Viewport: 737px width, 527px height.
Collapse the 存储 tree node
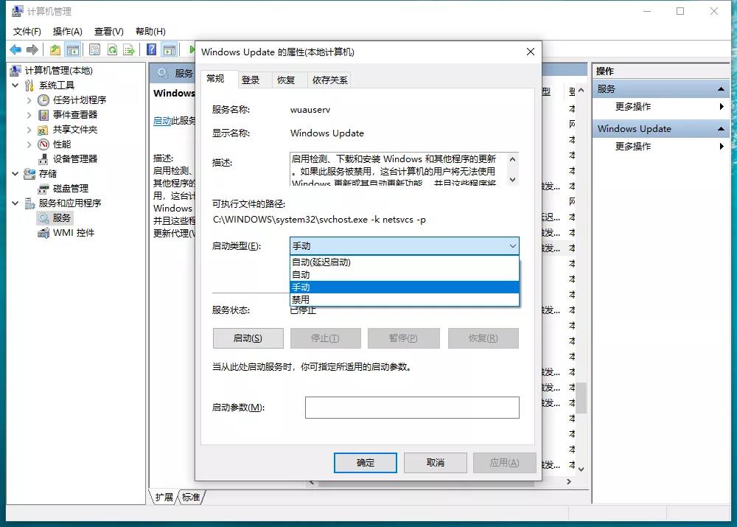[x=15, y=173]
